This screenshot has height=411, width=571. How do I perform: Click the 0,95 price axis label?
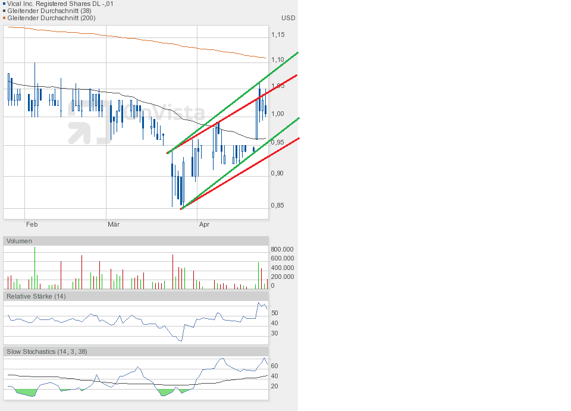(x=278, y=142)
